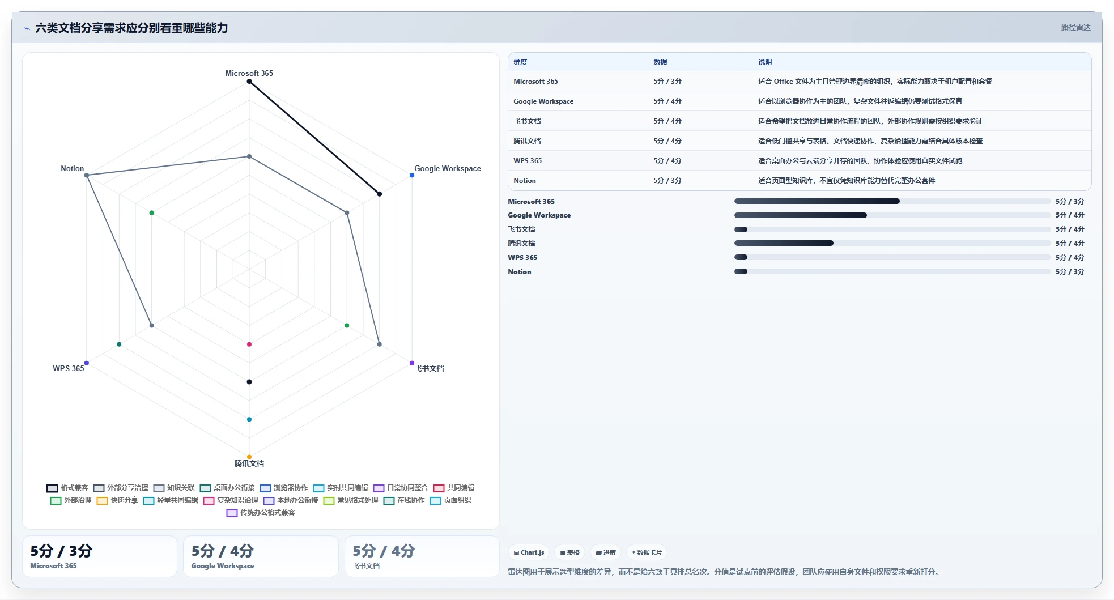Screen dimensions: 1114x600
Task: Hide the 快速分享 series in legend
Action: pyautogui.click(x=117, y=500)
